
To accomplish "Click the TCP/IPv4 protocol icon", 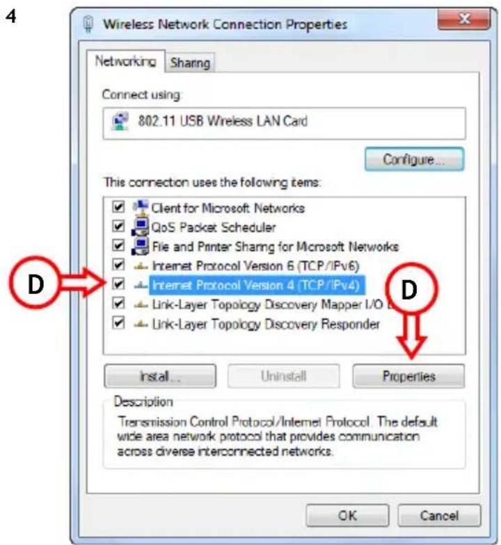I will (141, 285).
